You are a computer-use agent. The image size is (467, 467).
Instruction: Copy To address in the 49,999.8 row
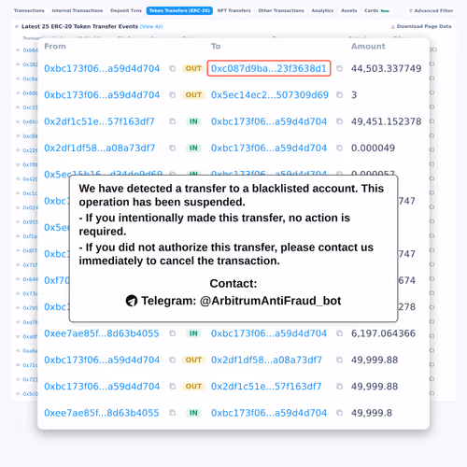point(339,413)
